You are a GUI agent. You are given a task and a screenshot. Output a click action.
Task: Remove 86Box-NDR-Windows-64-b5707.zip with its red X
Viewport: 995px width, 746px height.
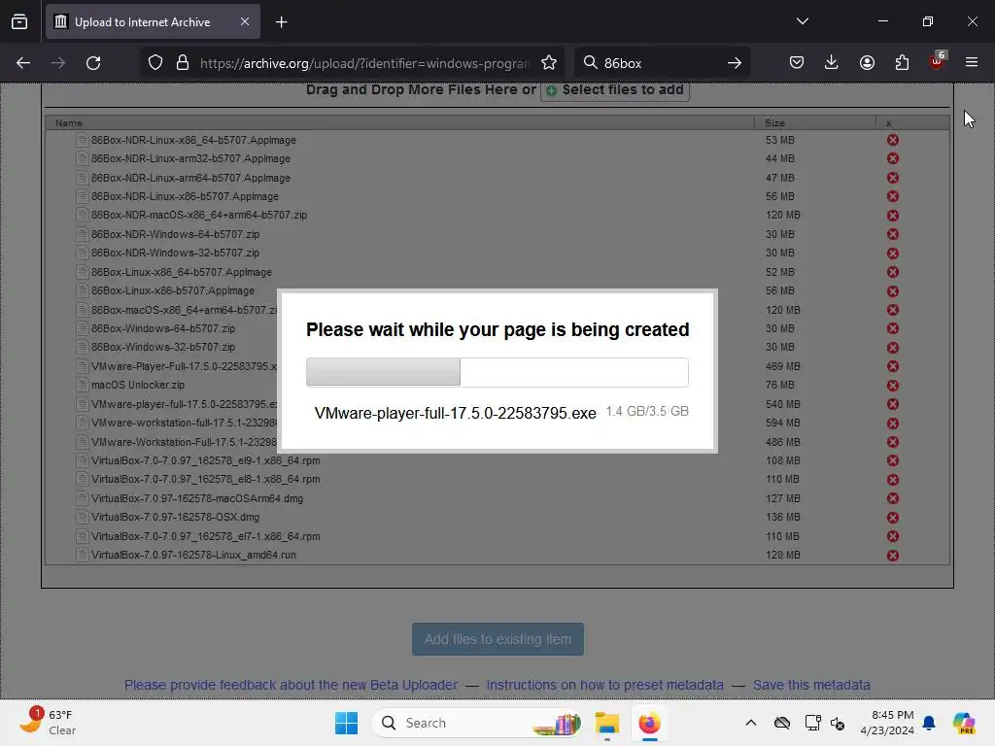pos(892,234)
